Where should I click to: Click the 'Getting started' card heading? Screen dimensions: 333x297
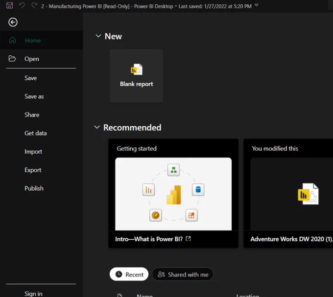coord(137,149)
